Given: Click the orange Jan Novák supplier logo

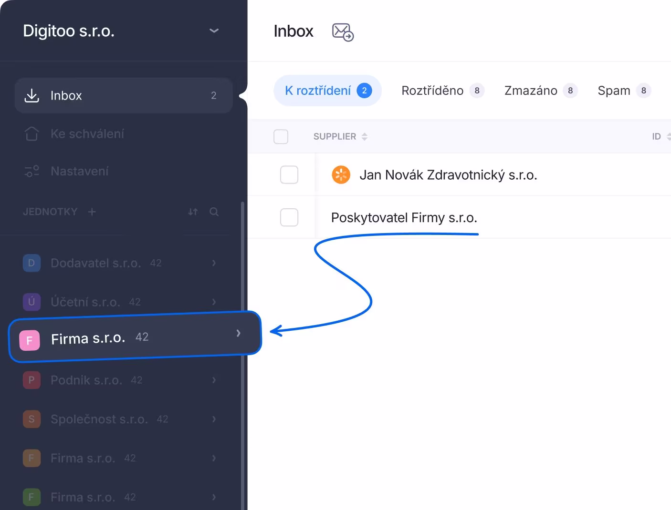Looking at the screenshot, I should (x=341, y=175).
